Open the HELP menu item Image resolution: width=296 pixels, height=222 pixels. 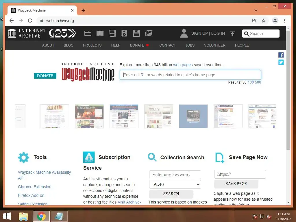116,45
